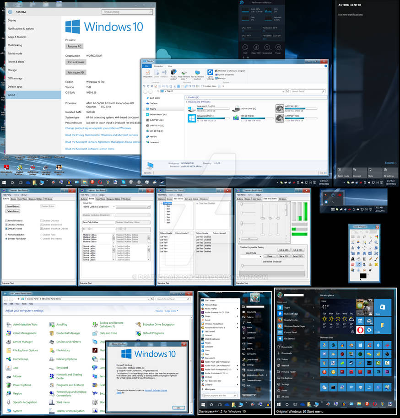The width and height of the screenshot is (400, 418).
Task: Open Command Prompt in StartIsBack right column
Action: click(251, 380)
